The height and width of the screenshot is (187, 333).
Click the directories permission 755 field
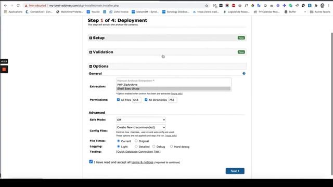(172, 100)
